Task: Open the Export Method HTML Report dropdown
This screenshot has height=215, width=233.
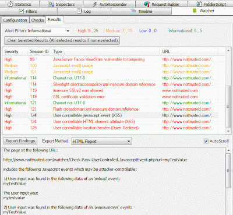Action: point(101,141)
